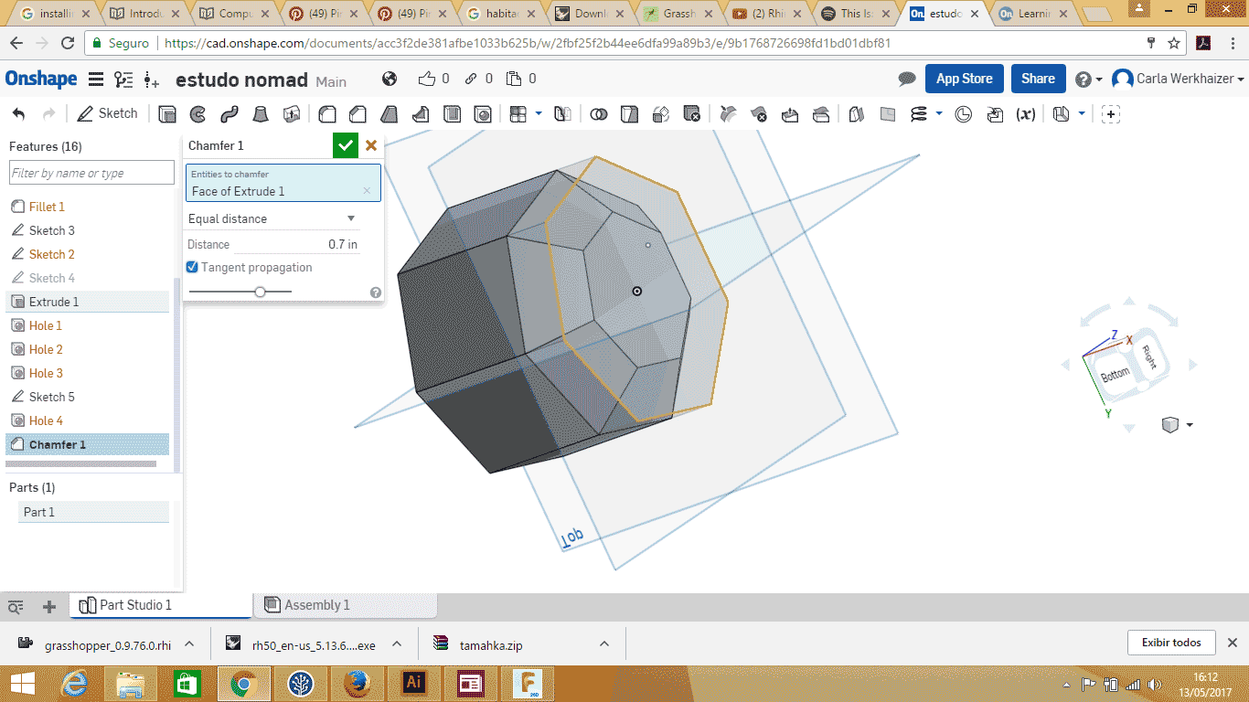Select the Helix tool icon
Screen dimensions: 1249x702
pyautogui.click(x=919, y=114)
